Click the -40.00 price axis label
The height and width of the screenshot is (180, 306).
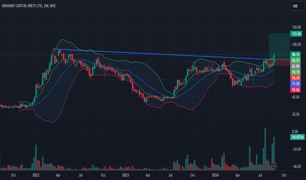pos(296,166)
